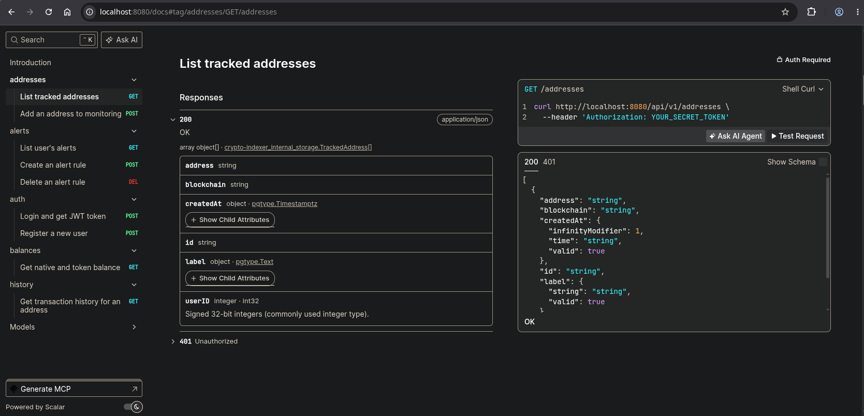864x416 pixels.
Task: Click the Test Request button
Action: (x=798, y=136)
